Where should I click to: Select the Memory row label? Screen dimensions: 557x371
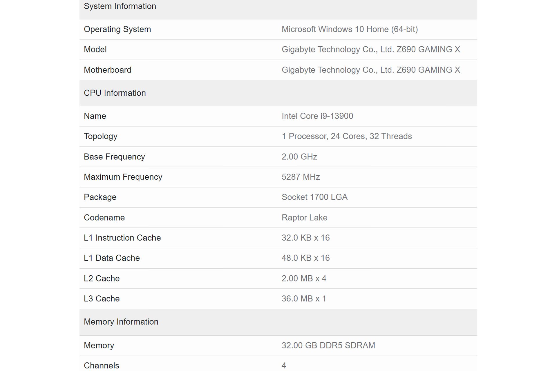click(x=99, y=345)
